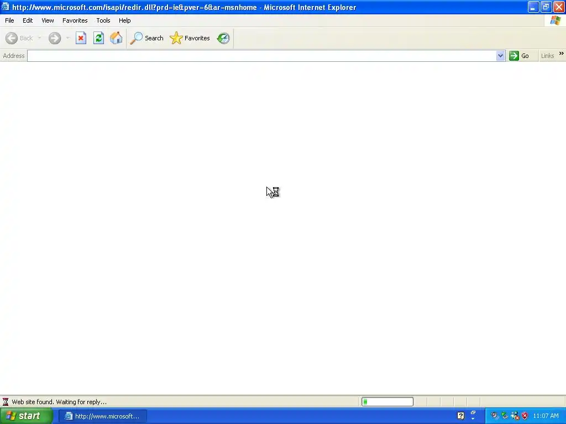Open the red security shield tray icon

tap(525, 416)
